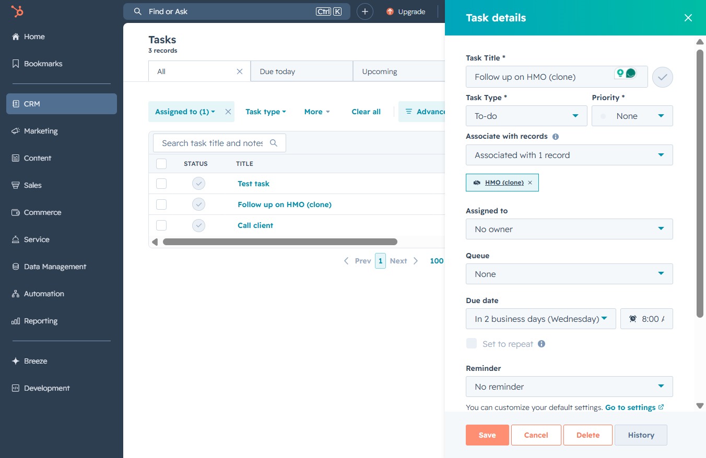
Task: Open the Reporting sidebar section
Action: (41, 321)
